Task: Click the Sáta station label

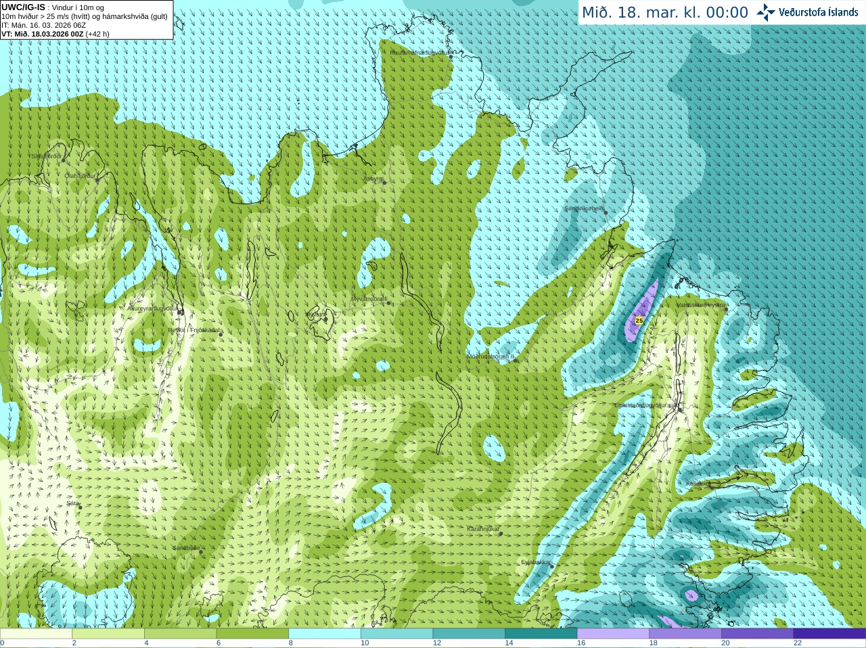Action: 72,504
